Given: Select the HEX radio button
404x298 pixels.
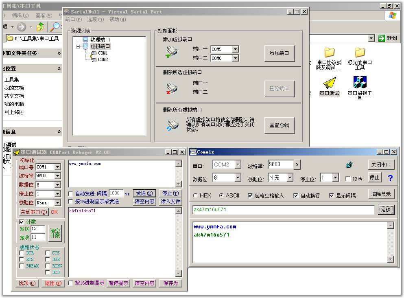Looking at the screenshot, I should pos(195,195).
